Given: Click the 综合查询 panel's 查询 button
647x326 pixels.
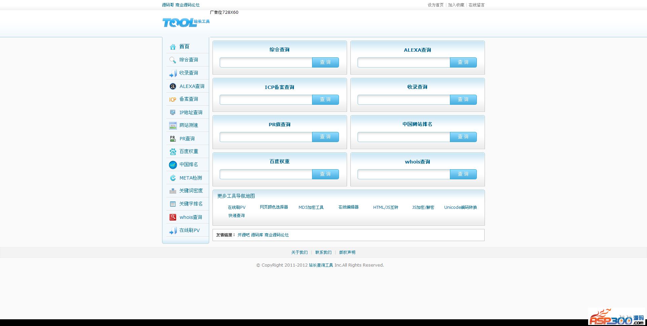Looking at the screenshot, I should (x=325, y=62).
